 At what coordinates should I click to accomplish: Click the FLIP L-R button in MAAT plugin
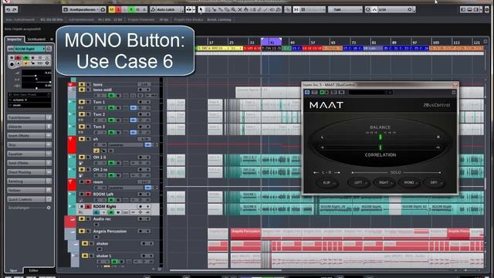pos(327,182)
